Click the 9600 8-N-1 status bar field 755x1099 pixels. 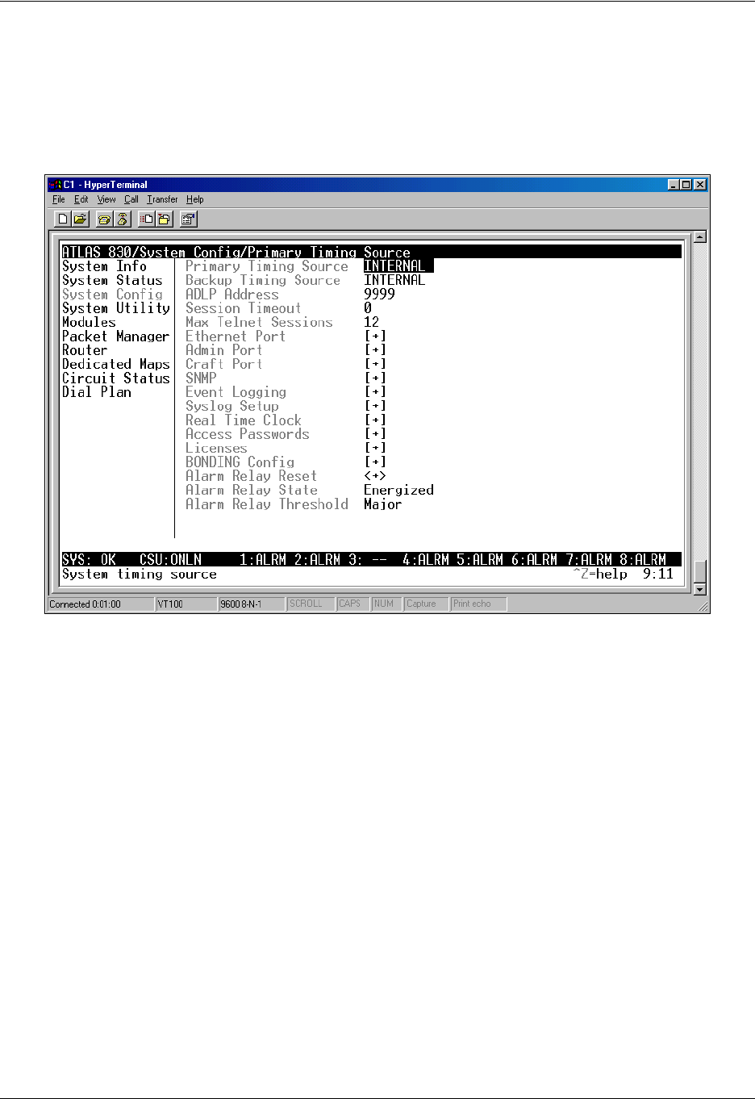[x=252, y=604]
